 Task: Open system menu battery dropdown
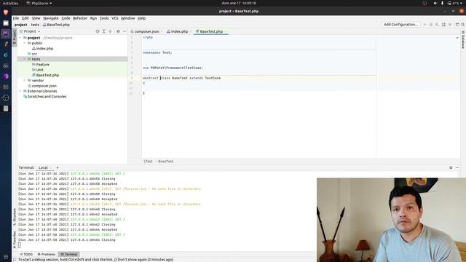455,3
